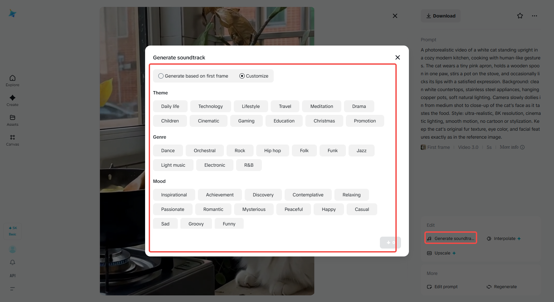Click the blue bird app logo
554x302 pixels.
click(x=13, y=13)
